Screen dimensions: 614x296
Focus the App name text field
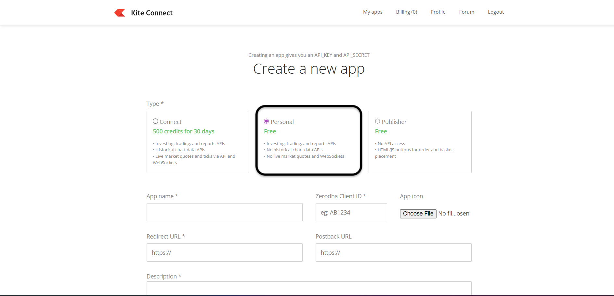point(224,212)
